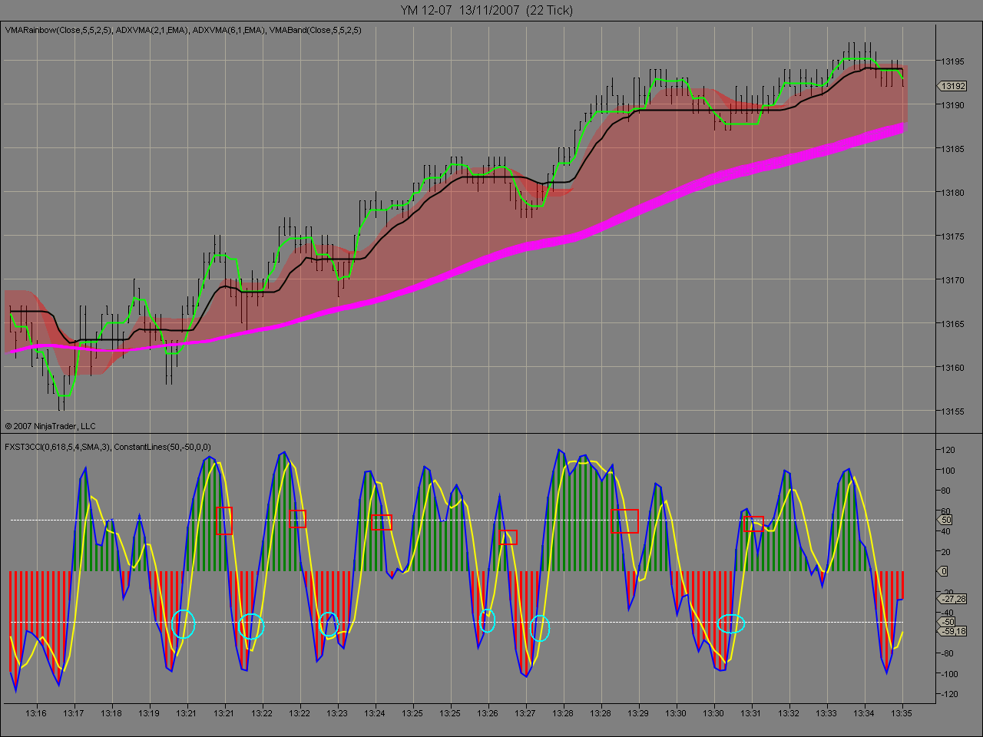This screenshot has width=983, height=737.
Task: Click the 13:33 time axis label
Action: coord(826,713)
